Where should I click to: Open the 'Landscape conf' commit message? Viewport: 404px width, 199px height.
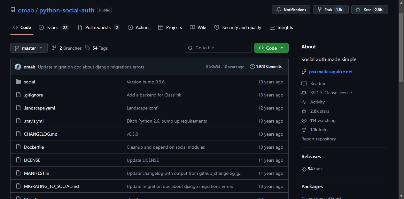pos(142,108)
